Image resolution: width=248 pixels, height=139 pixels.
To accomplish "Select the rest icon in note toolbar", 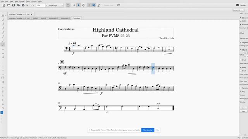I will click(x=3, y=82).
